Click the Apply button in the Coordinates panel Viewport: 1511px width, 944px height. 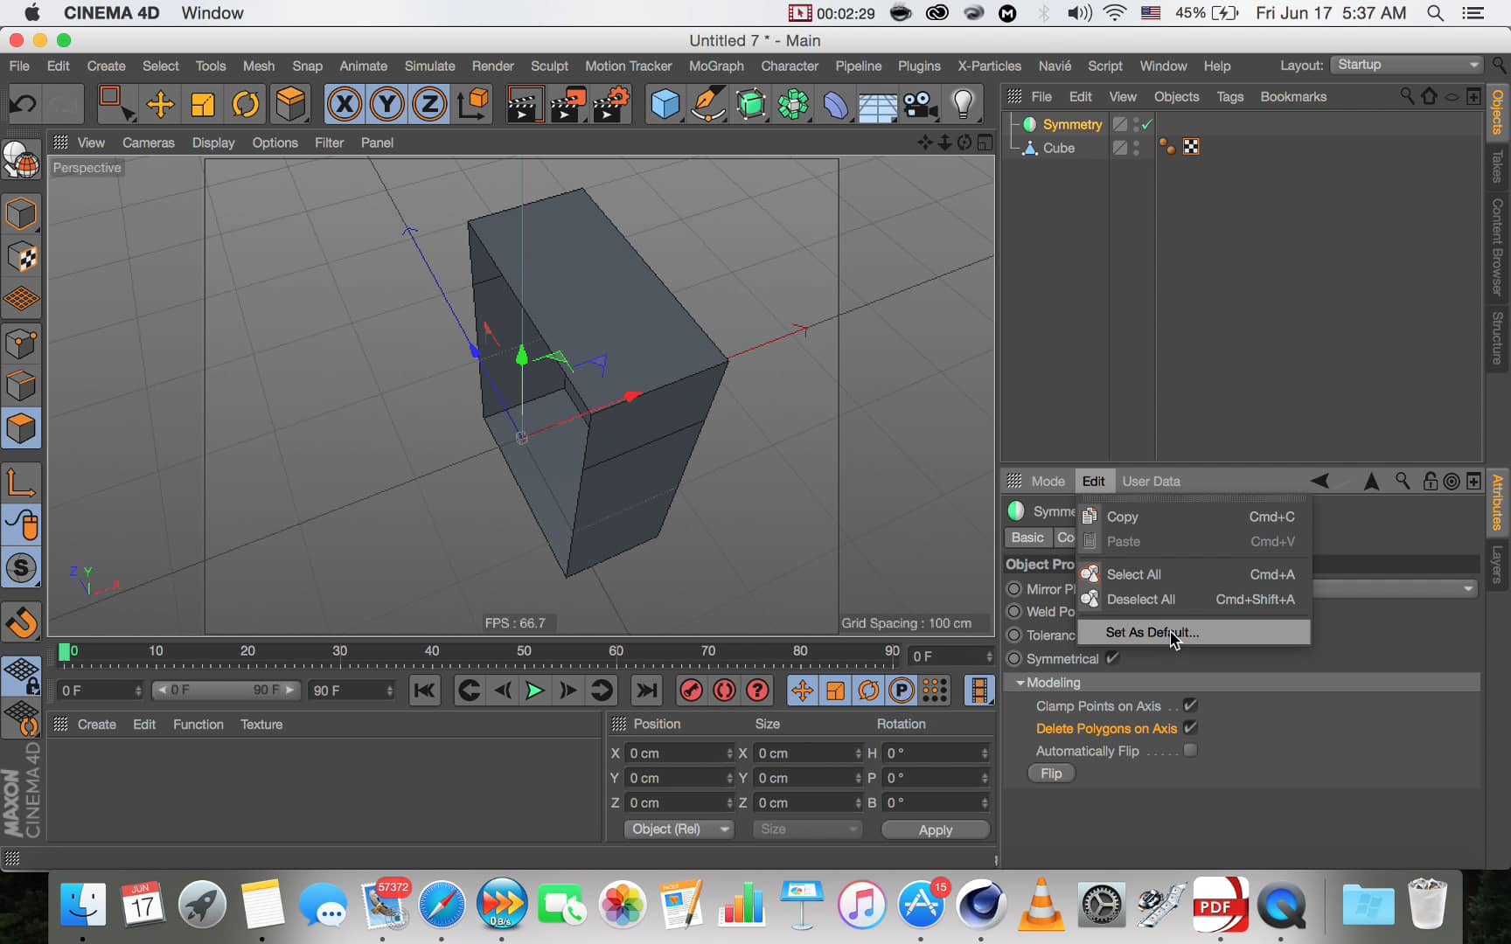coord(935,829)
